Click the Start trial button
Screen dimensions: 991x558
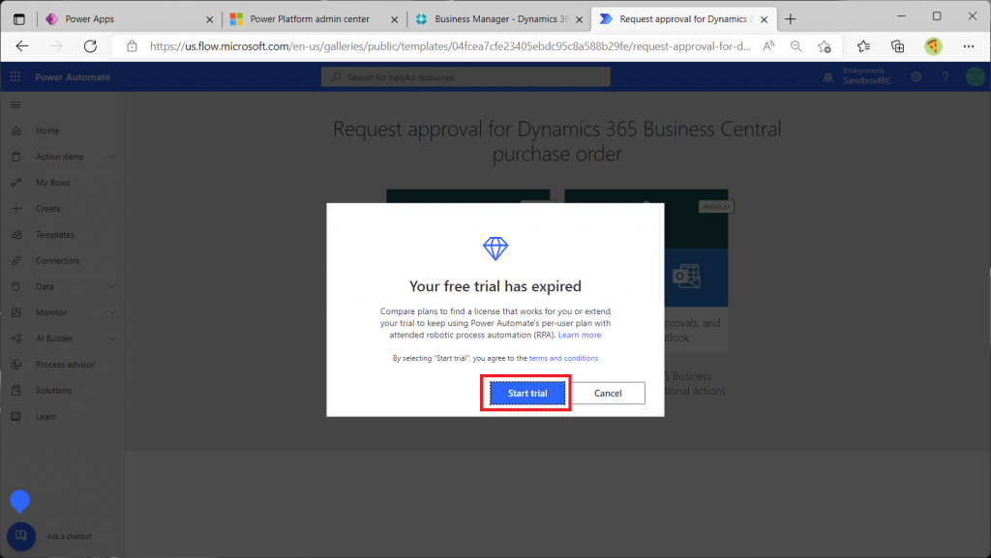click(x=526, y=394)
